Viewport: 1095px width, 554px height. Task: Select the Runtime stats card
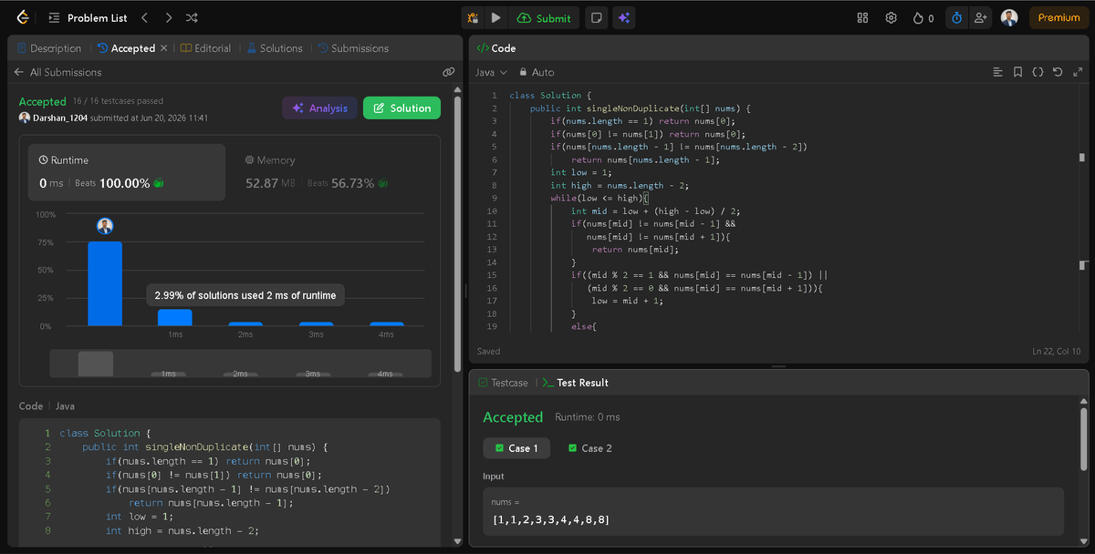pos(126,171)
